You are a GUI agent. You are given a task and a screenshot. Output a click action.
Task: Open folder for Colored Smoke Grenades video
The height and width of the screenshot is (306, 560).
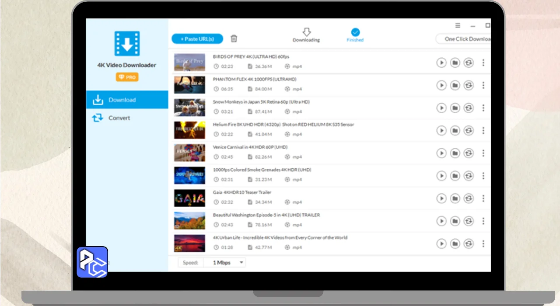pyautogui.click(x=455, y=176)
